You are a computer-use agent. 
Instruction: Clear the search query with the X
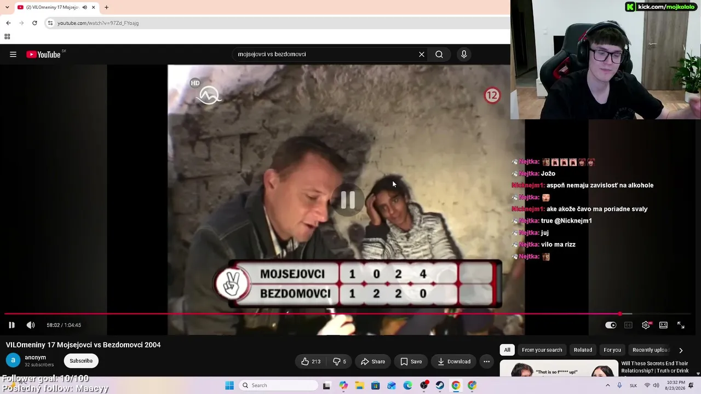click(x=422, y=54)
